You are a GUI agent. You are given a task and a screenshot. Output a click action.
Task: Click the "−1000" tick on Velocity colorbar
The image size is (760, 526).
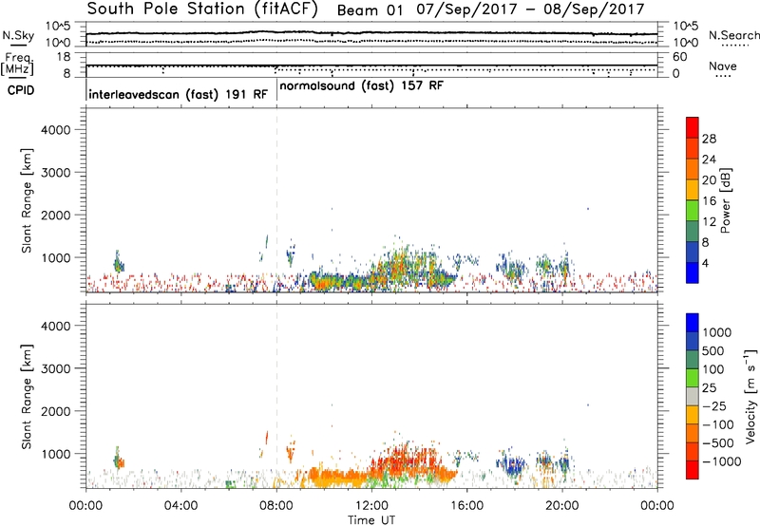coord(721,461)
